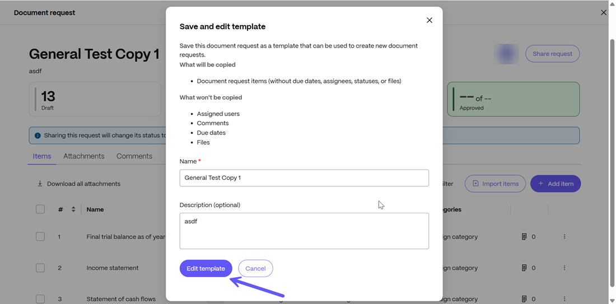Sort by the # column arrows
This screenshot has height=304, width=616.
pos(73,209)
